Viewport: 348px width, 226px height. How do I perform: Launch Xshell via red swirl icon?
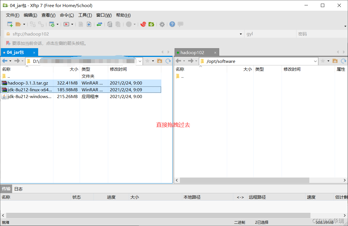click(x=143, y=24)
